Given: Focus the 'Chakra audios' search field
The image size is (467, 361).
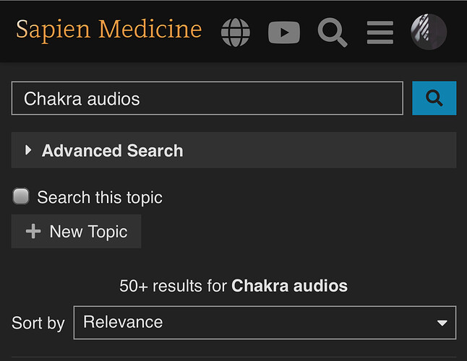Looking at the screenshot, I should click(207, 98).
